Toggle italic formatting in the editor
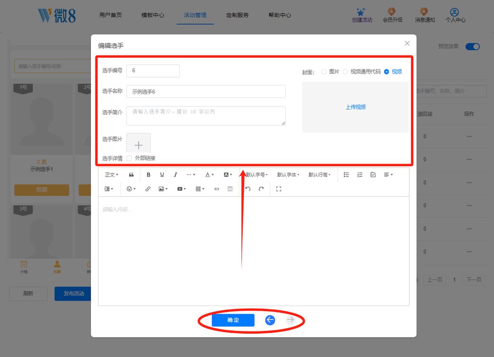Screen dimensions: 494x357 coord(175,175)
